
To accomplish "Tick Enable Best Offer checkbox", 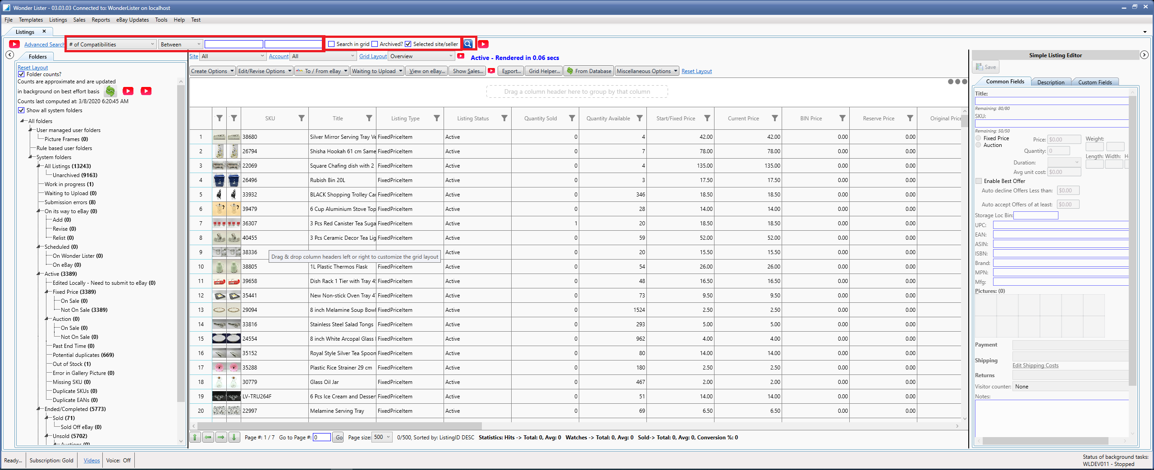I will [979, 181].
